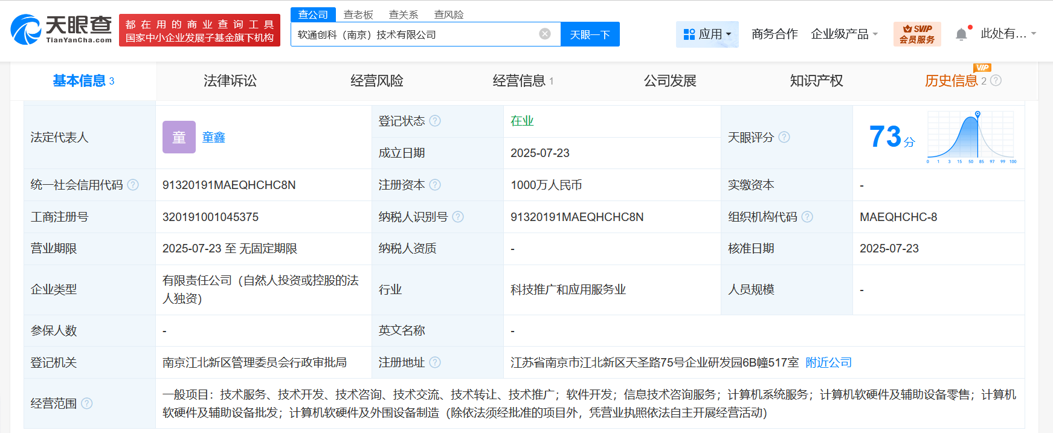The height and width of the screenshot is (433, 1053).
Task: Click the 童 avatar thumbnail
Action: pyautogui.click(x=179, y=137)
